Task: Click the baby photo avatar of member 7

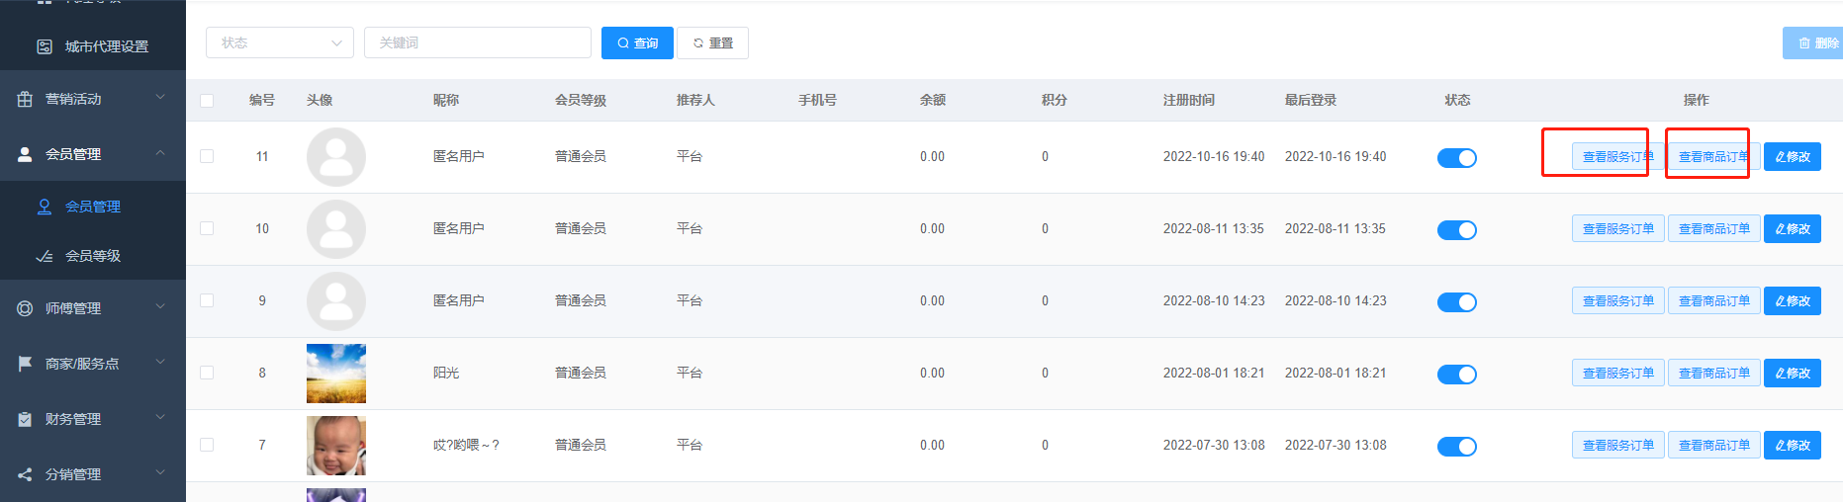Action: pyautogui.click(x=336, y=446)
